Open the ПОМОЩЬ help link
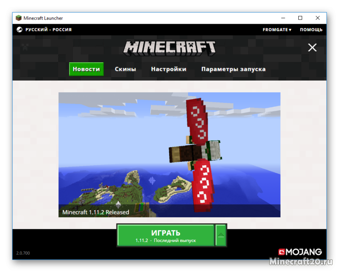Viewport: 339px width, 272px height. (x=311, y=30)
